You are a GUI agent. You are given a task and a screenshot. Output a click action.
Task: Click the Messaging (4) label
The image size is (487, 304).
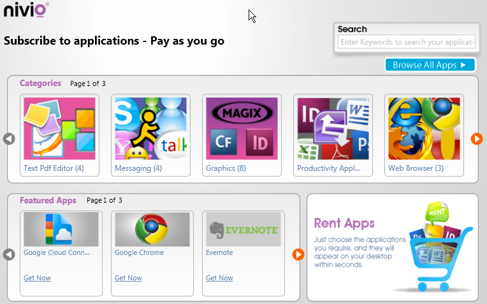138,168
